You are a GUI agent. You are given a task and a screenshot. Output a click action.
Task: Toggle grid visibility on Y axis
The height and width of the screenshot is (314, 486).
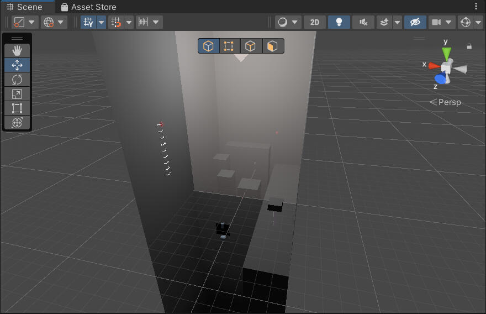click(x=88, y=22)
